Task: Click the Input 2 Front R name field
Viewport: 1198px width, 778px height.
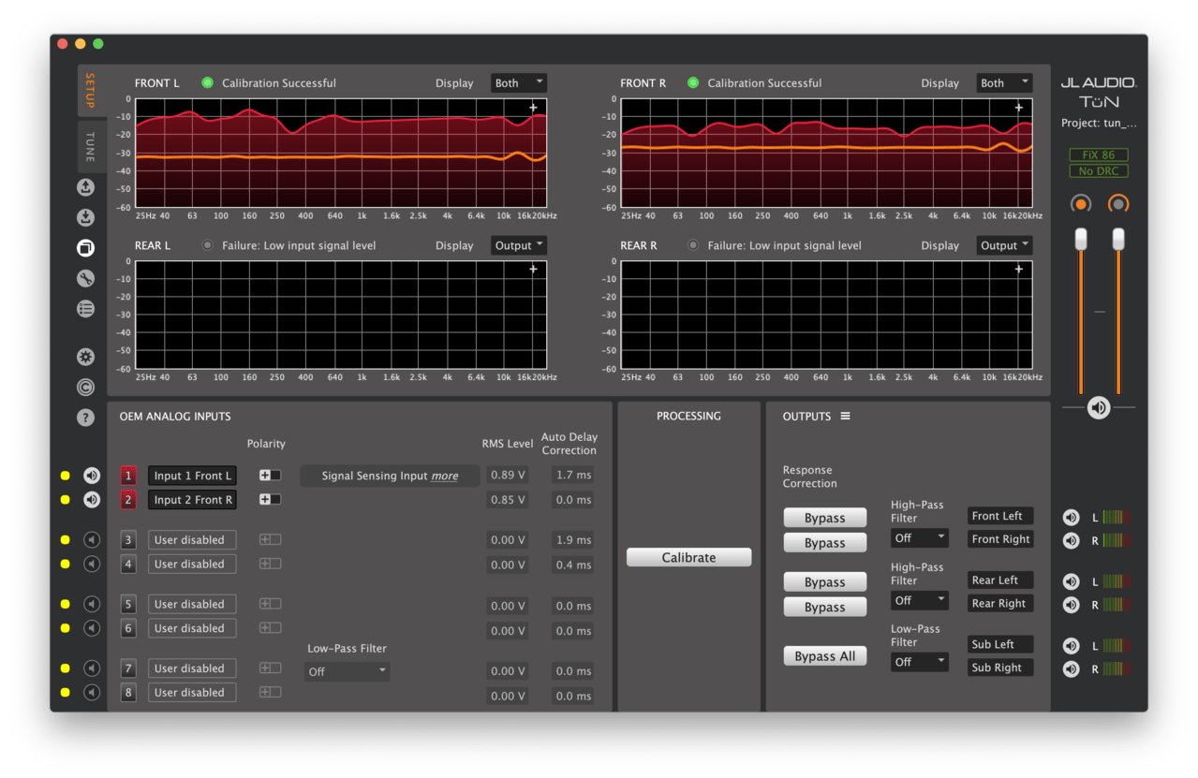Action: point(192,500)
